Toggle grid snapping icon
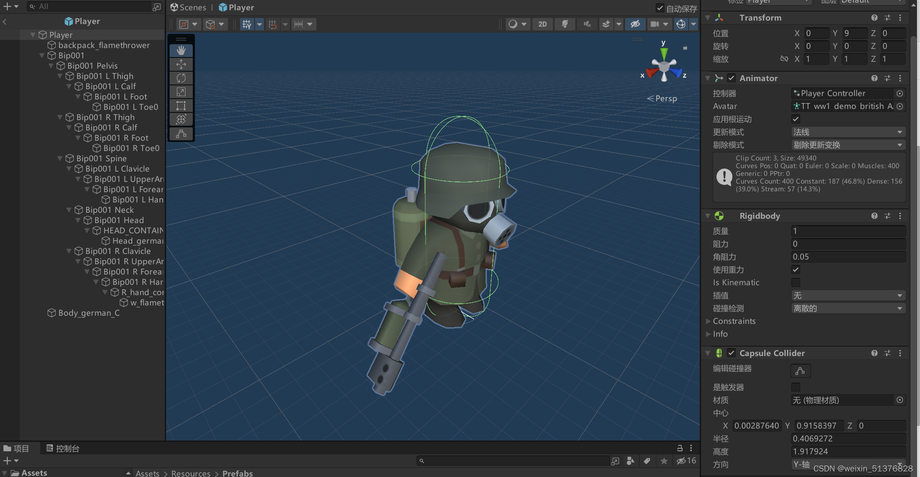 (272, 24)
